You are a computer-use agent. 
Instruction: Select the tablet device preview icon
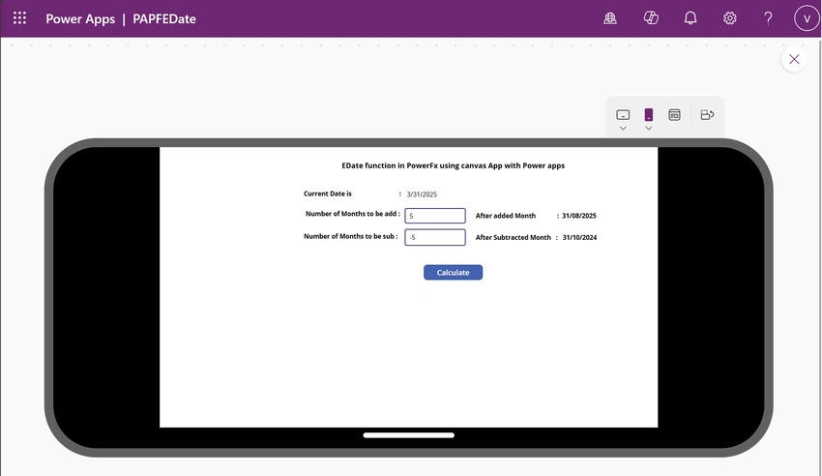623,115
